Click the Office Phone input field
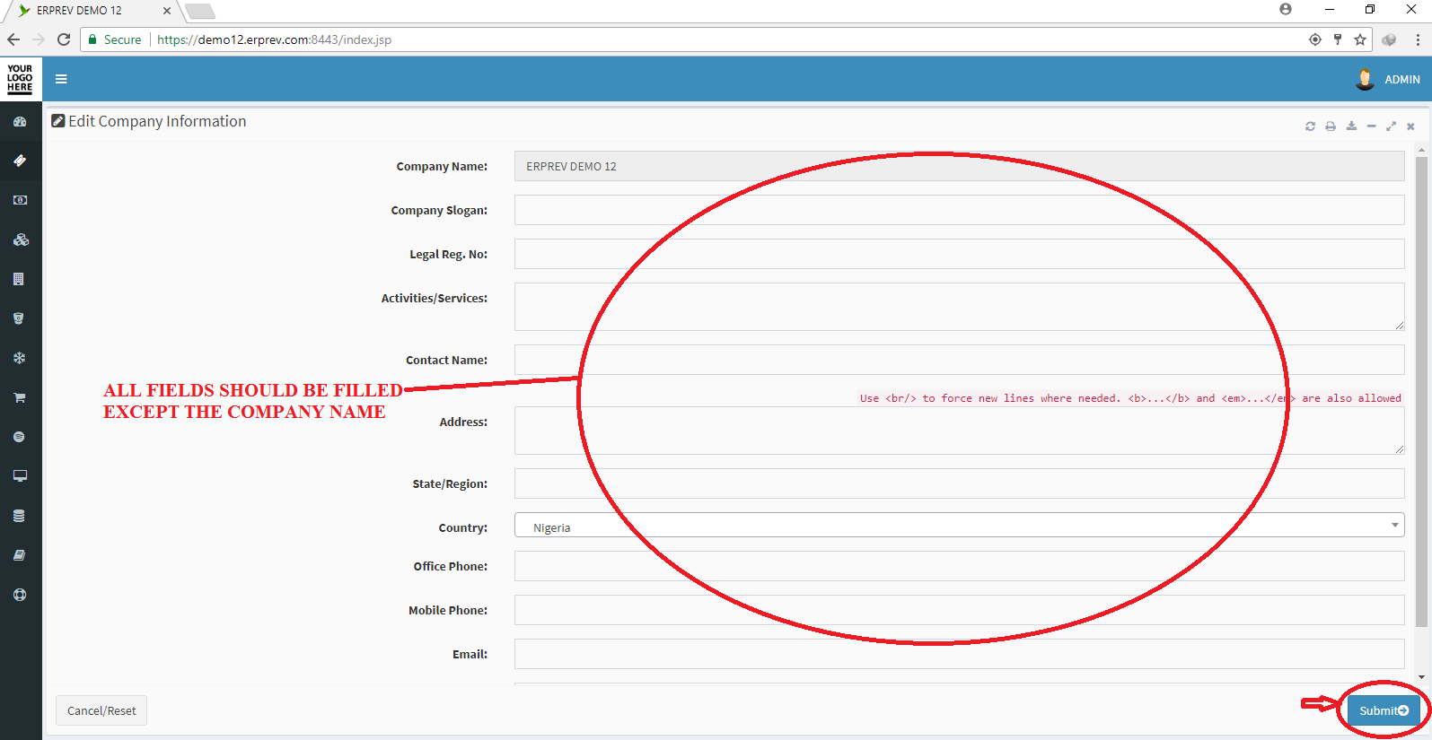This screenshot has width=1432, height=740. 959,566
